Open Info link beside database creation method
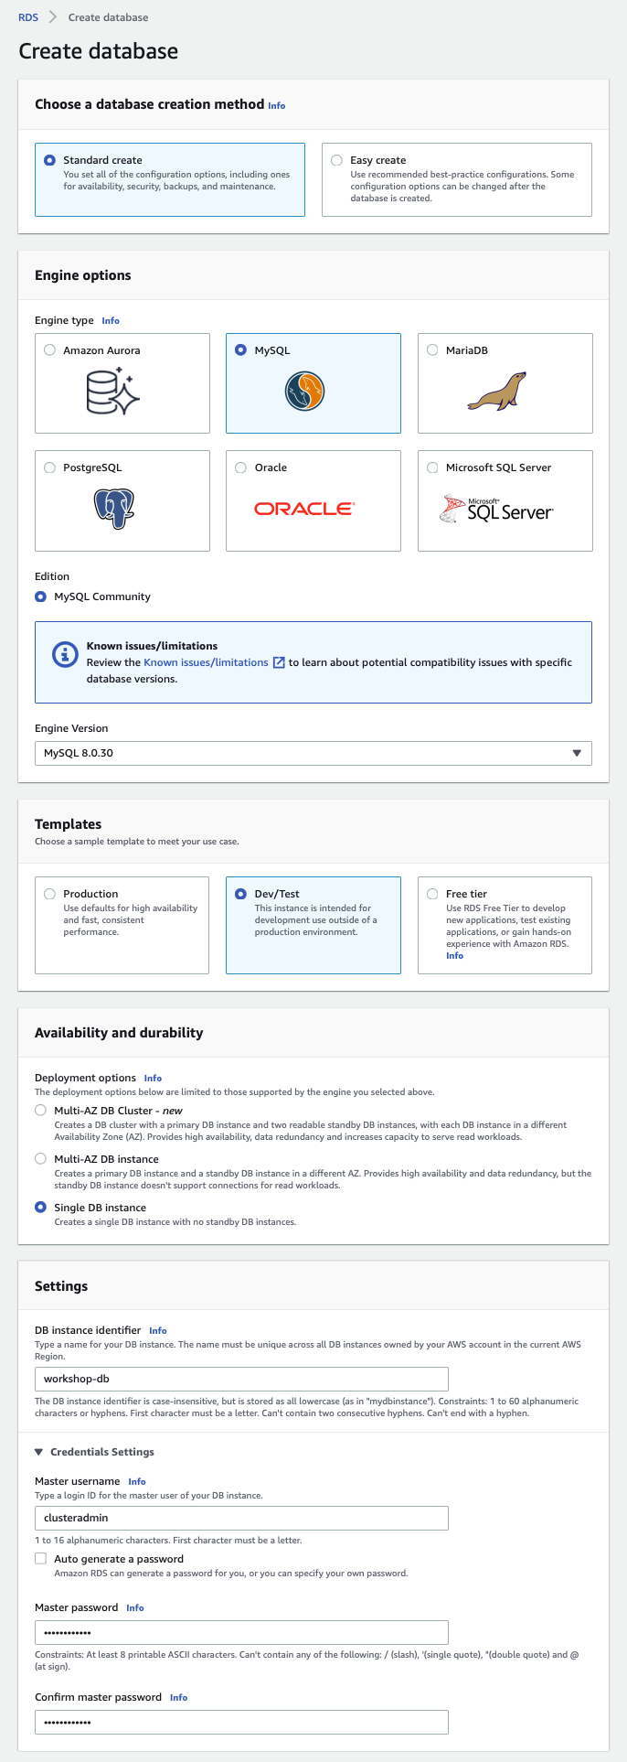627x1762 pixels. coord(276,106)
